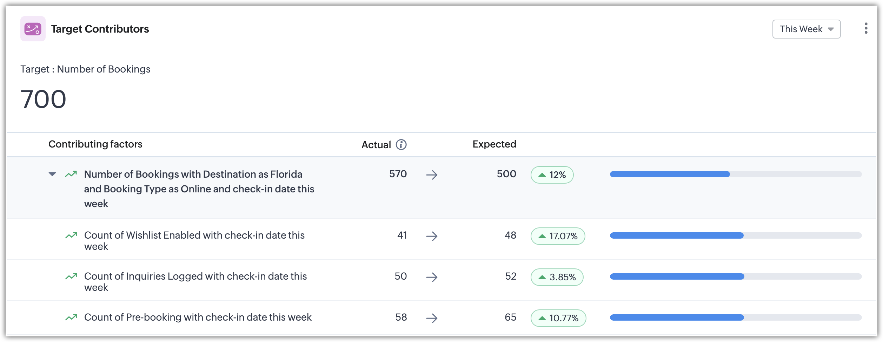Click the Pre-booking row progress bar
This screenshot has height=342, width=883.
point(736,317)
